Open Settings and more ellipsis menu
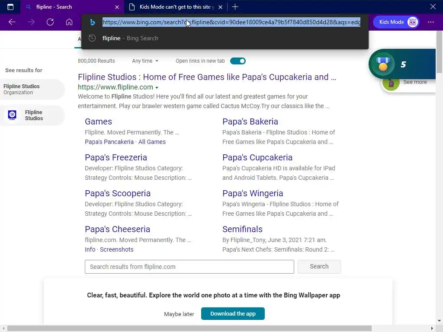Image resolution: width=443 pixels, height=332 pixels. [430, 22]
